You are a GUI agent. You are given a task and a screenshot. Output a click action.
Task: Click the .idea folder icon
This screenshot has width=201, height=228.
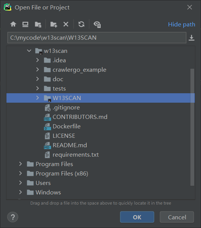click(47, 60)
